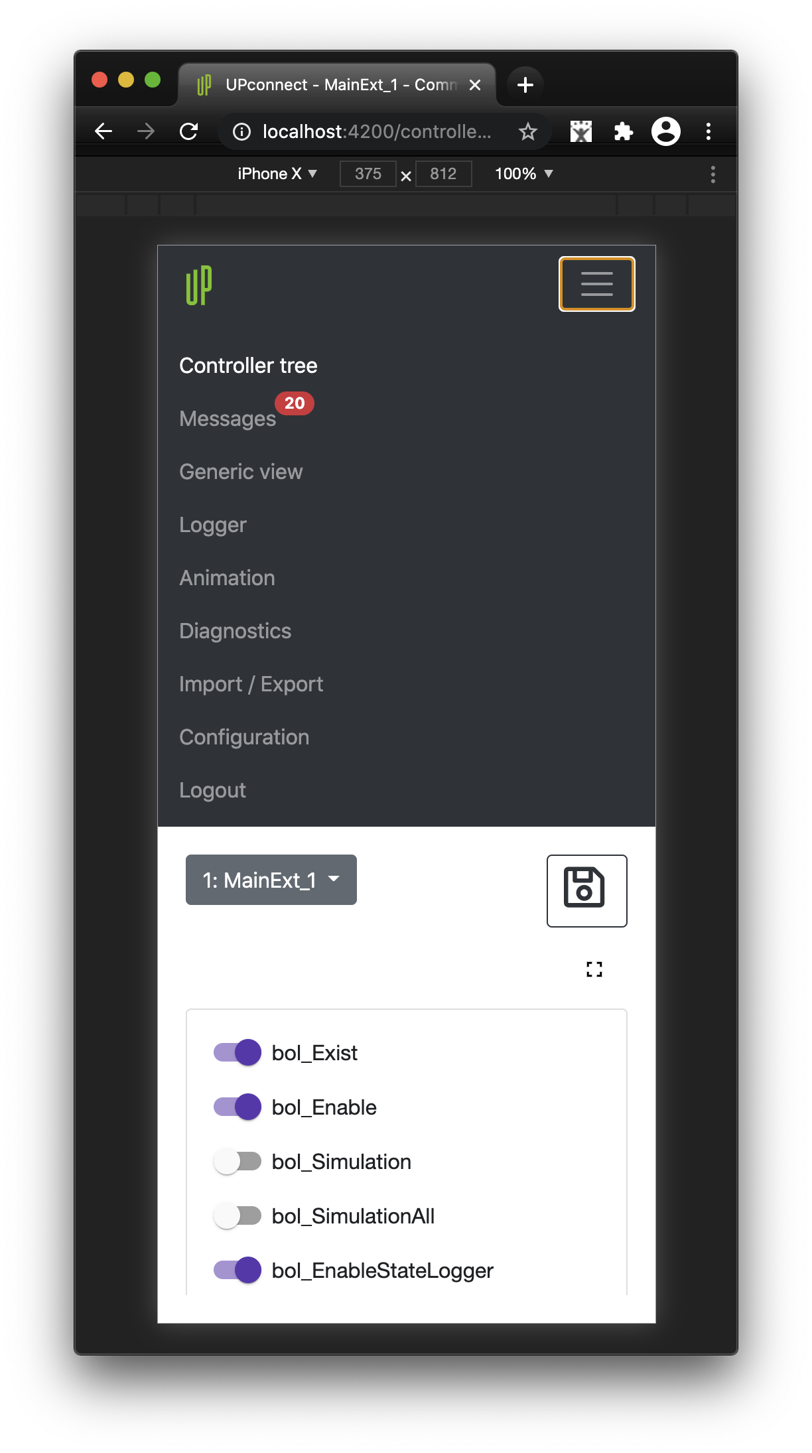Click the fullscreen expand icon
Image resolution: width=812 pixels, height=1453 pixels.
594,969
